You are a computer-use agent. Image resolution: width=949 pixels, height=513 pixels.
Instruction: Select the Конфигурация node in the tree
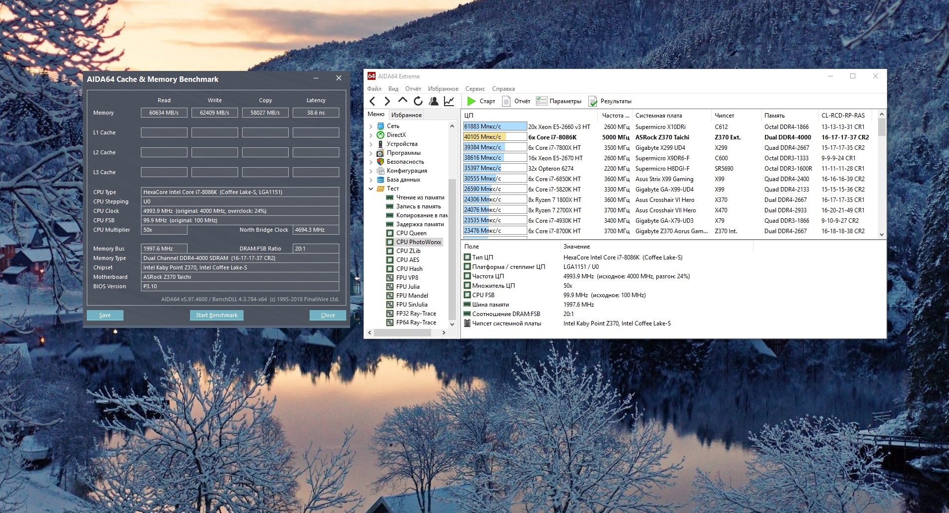click(x=407, y=171)
